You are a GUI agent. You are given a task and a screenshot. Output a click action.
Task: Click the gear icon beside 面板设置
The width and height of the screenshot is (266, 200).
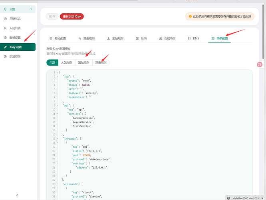click(x=5, y=38)
